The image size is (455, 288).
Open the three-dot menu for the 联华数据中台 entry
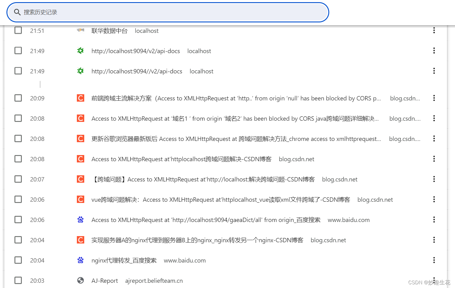click(x=434, y=30)
